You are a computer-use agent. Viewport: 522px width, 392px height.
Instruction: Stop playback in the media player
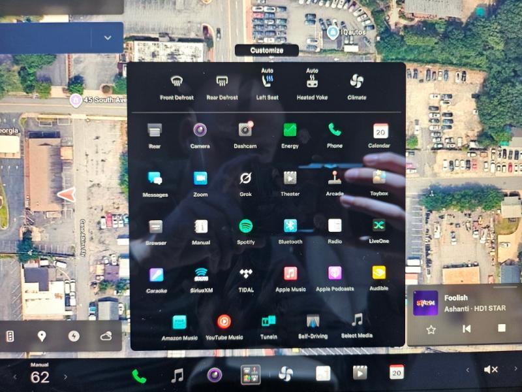502,328
